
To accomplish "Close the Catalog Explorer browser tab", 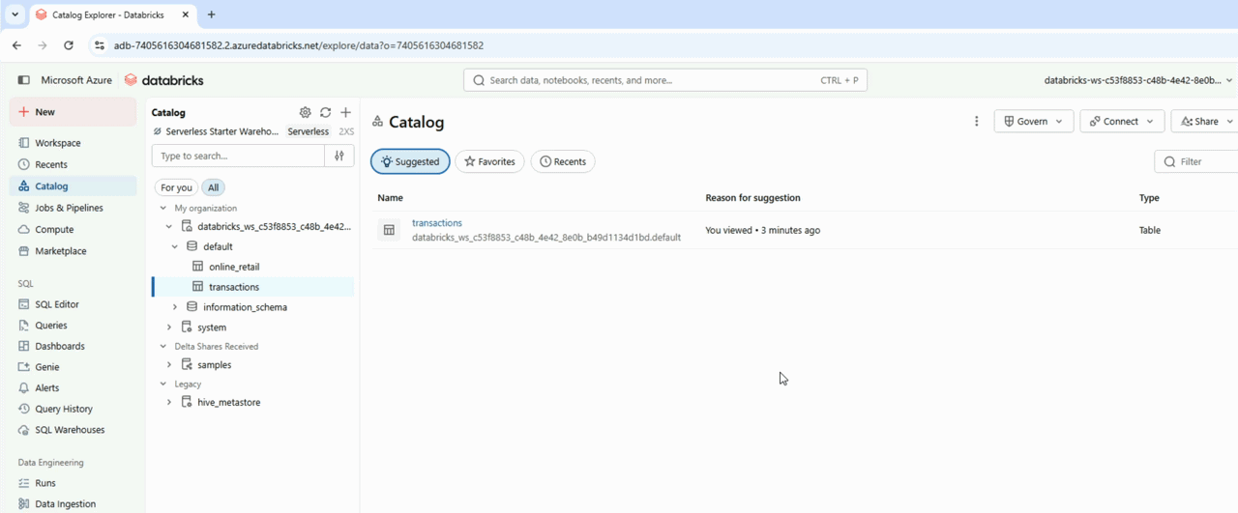I will pos(185,14).
